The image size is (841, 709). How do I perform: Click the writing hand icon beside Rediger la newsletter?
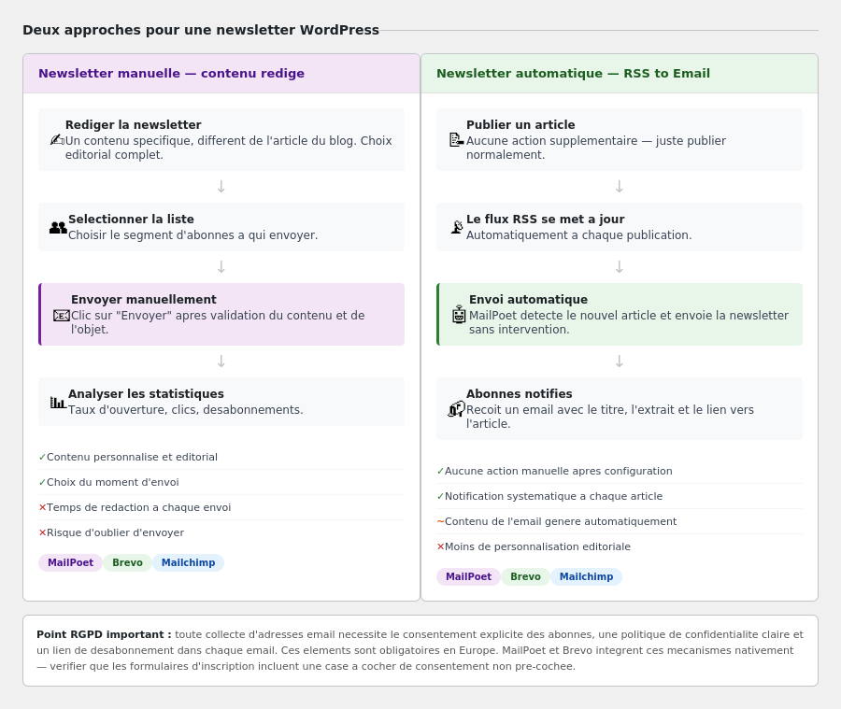[57, 140]
